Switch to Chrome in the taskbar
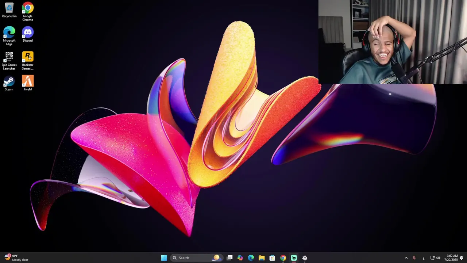The image size is (467, 263). pos(283,258)
